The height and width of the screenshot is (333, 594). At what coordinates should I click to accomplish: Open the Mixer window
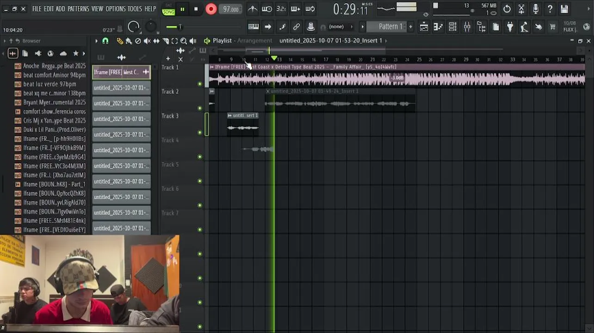tap(467, 27)
